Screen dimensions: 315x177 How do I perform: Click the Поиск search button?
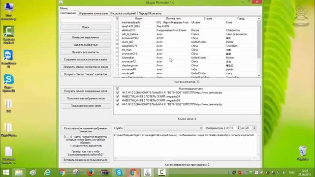pos(86,28)
